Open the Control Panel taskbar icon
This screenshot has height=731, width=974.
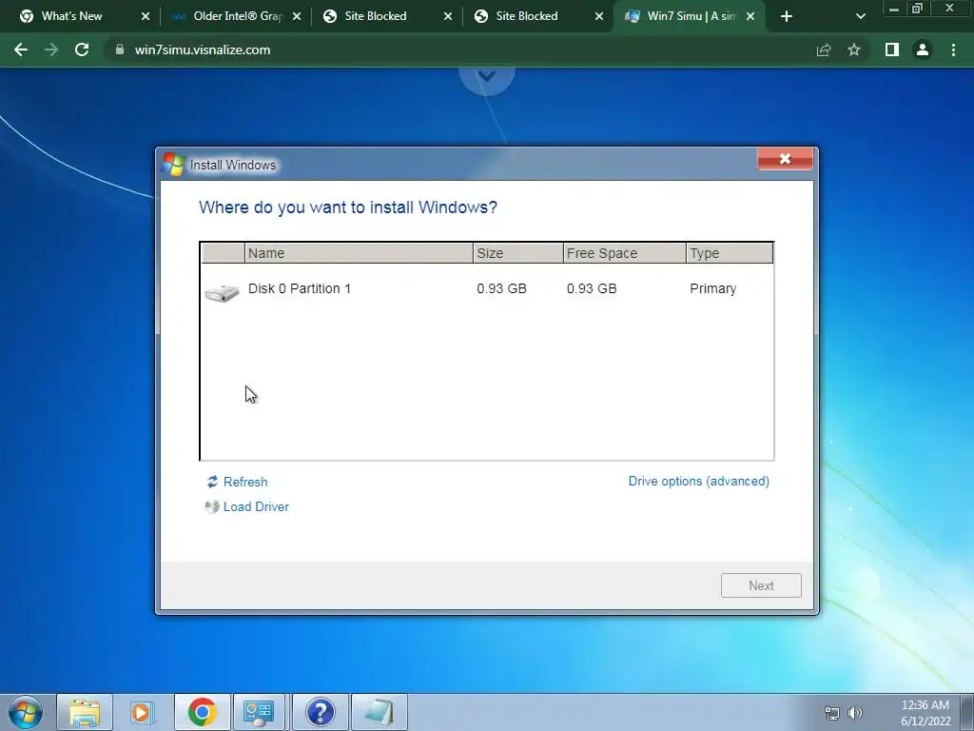click(x=259, y=712)
